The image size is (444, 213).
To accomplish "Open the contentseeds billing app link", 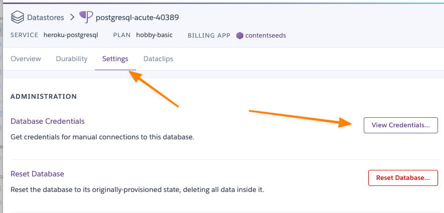I will click(x=265, y=36).
